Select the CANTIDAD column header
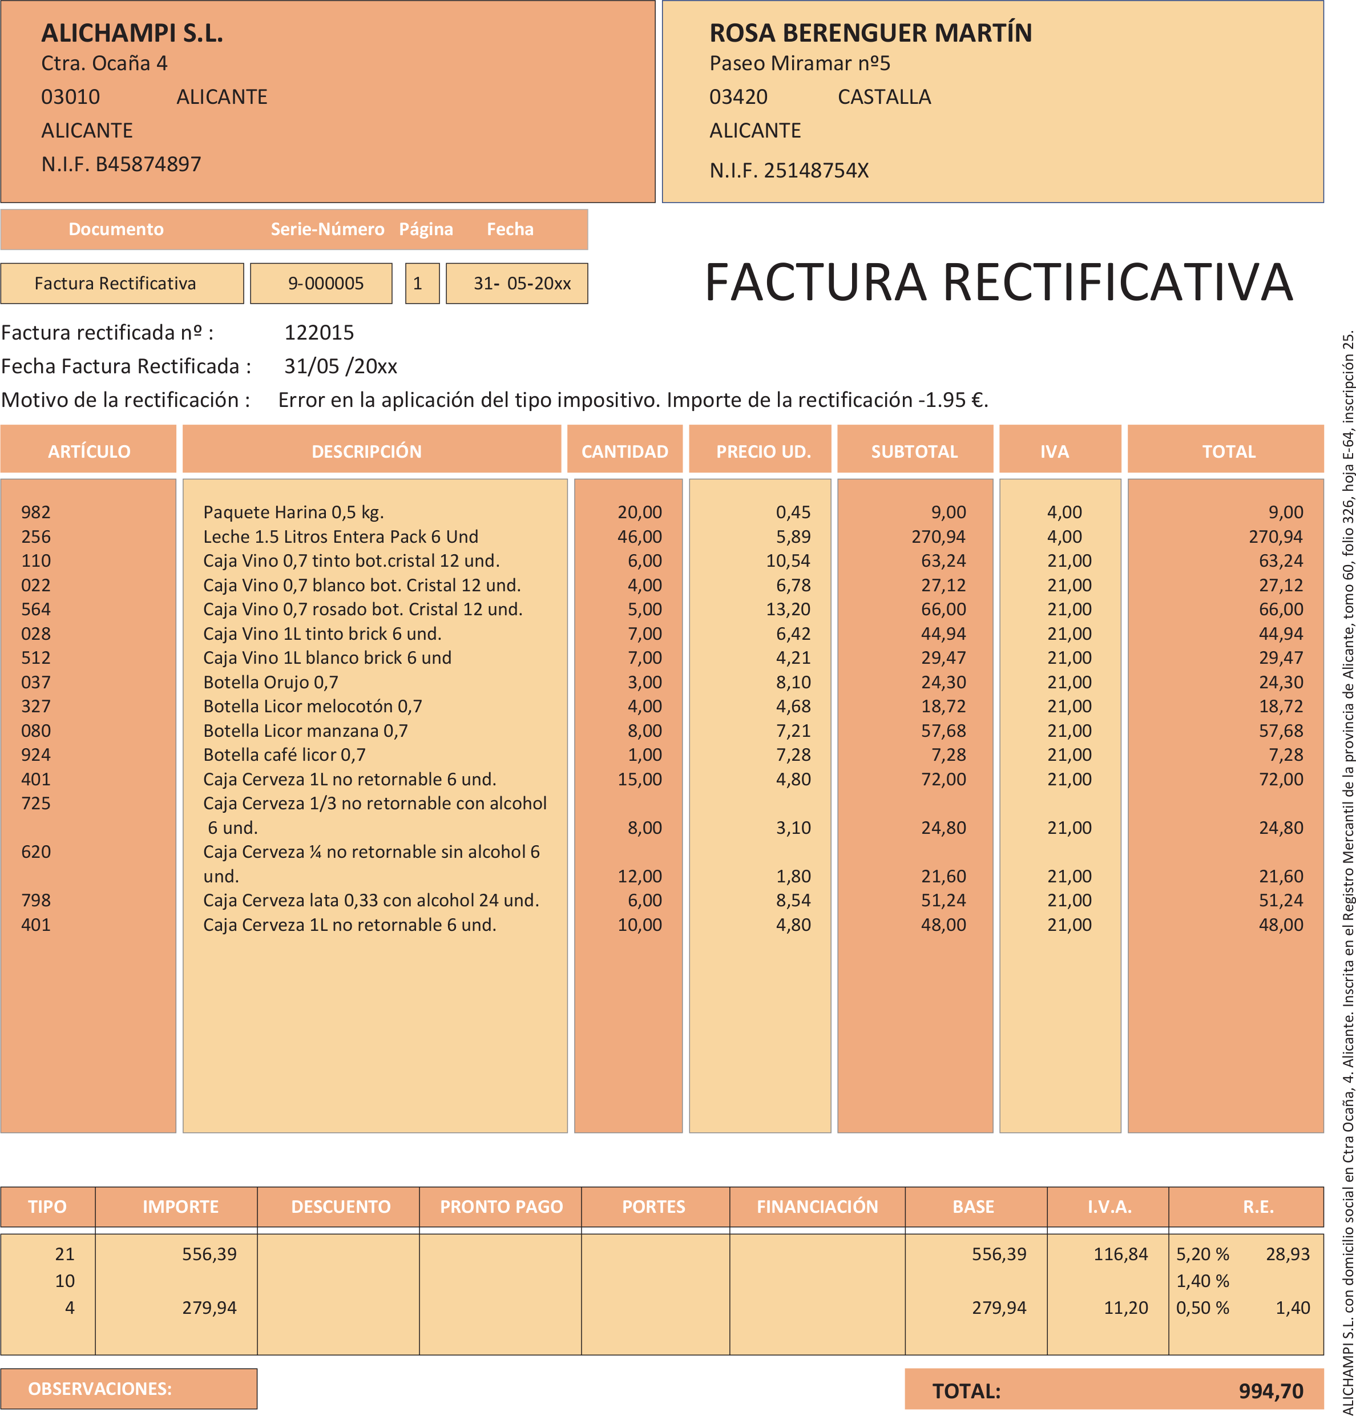Image resolution: width=1356 pixels, height=1416 pixels. pyautogui.click(x=624, y=451)
